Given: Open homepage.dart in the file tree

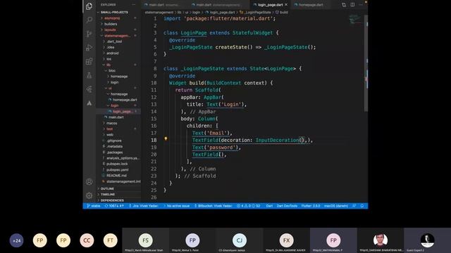Looking at the screenshot, I should point(125,100).
